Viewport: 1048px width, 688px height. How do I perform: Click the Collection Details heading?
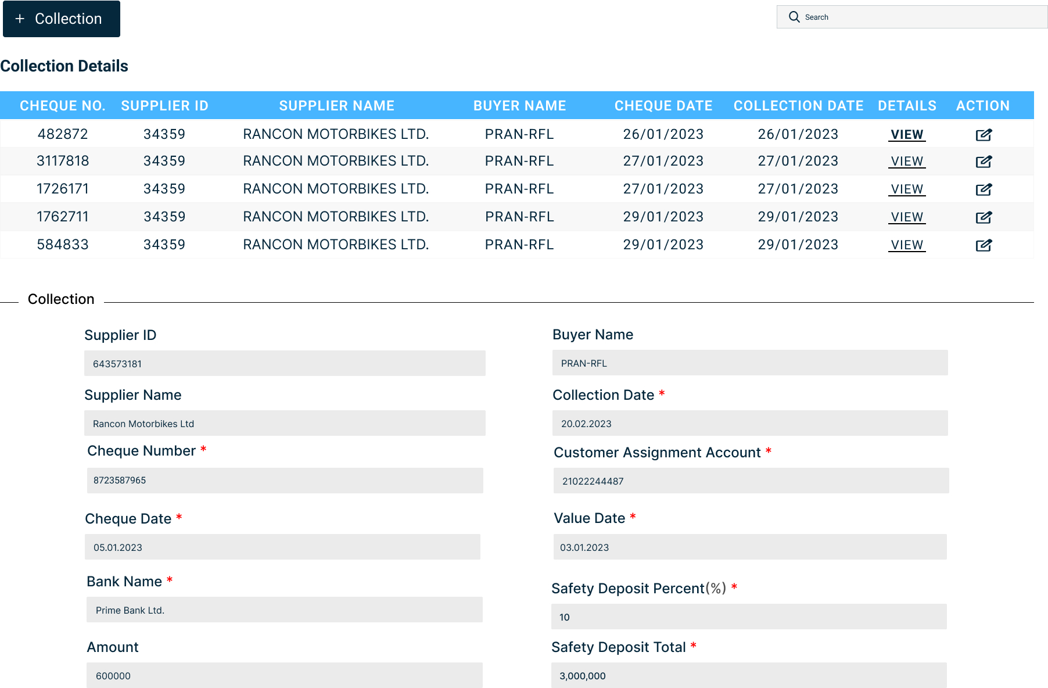(x=64, y=66)
